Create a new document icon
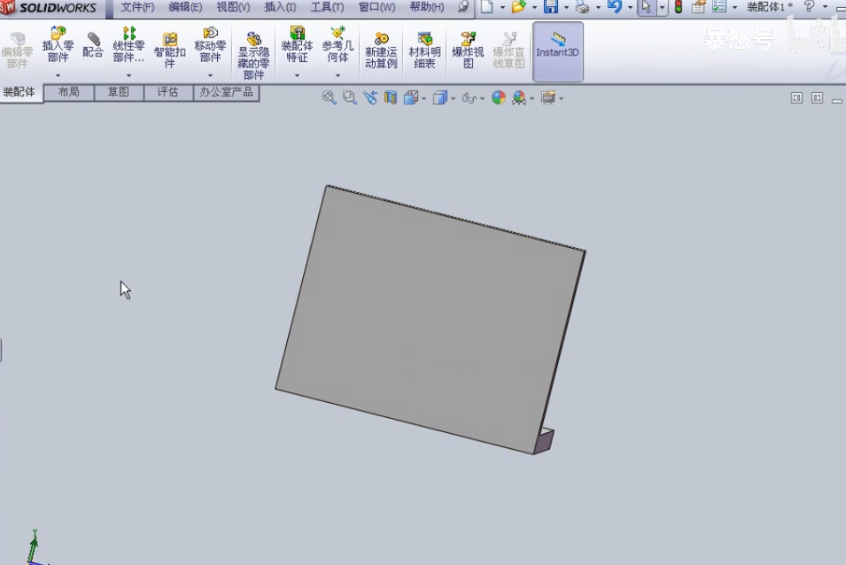 486,7
